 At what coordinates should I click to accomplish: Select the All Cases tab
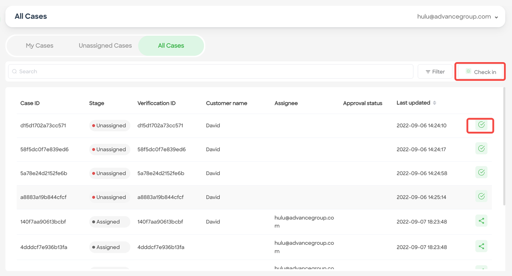pyautogui.click(x=171, y=46)
